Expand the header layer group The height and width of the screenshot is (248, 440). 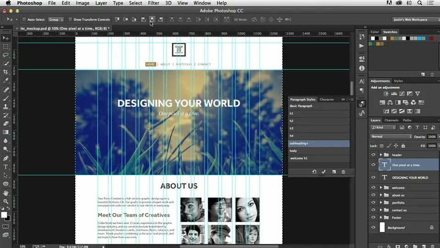(x=381, y=155)
